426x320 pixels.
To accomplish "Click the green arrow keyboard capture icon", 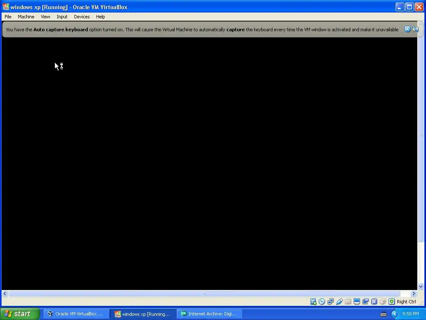I will [x=391, y=302].
